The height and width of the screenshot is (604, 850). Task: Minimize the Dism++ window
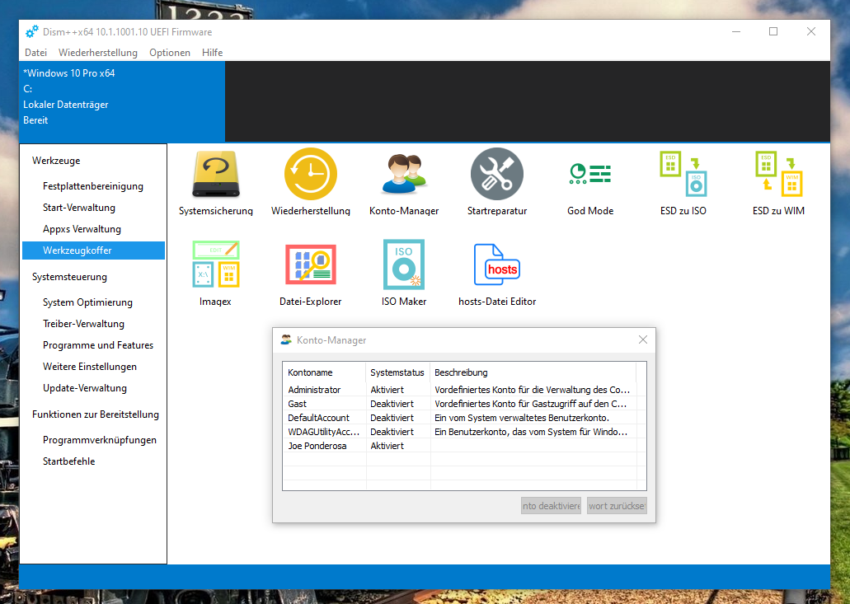pyautogui.click(x=735, y=31)
